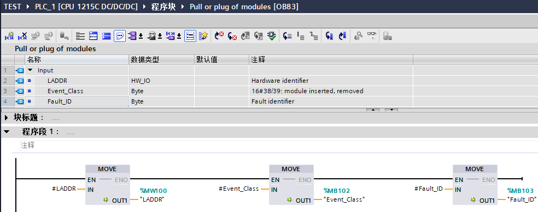This screenshot has width=538, height=212.
Task: Click blue arrow lines icon after checkmark
Action: click(x=288, y=35)
